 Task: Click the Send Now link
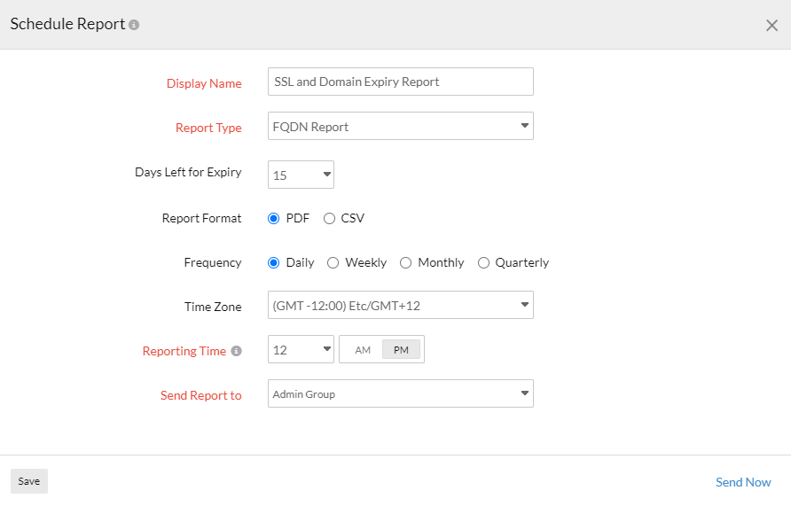point(743,482)
